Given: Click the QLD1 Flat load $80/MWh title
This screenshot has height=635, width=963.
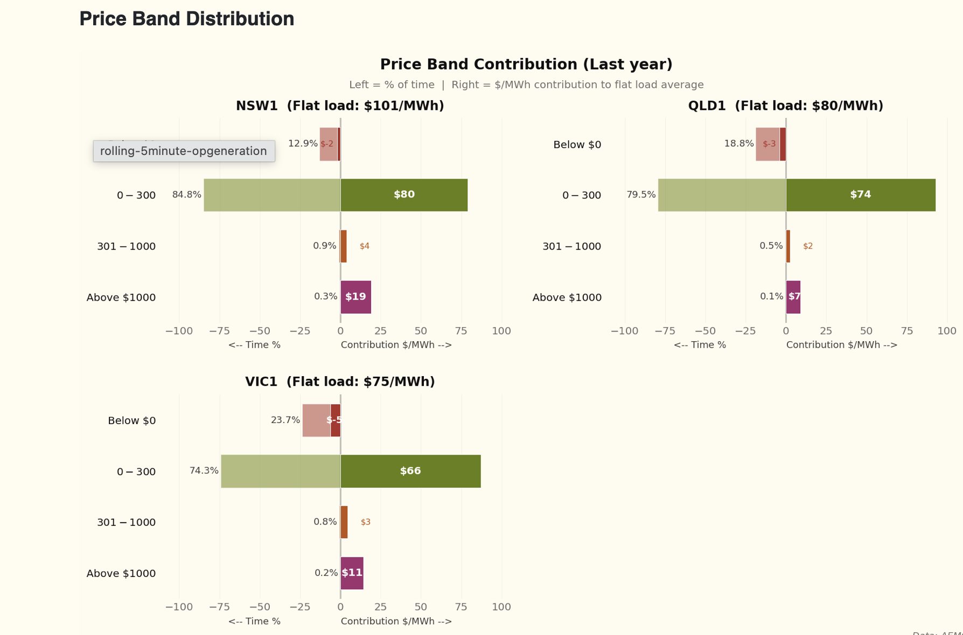Looking at the screenshot, I should pyautogui.click(x=785, y=106).
